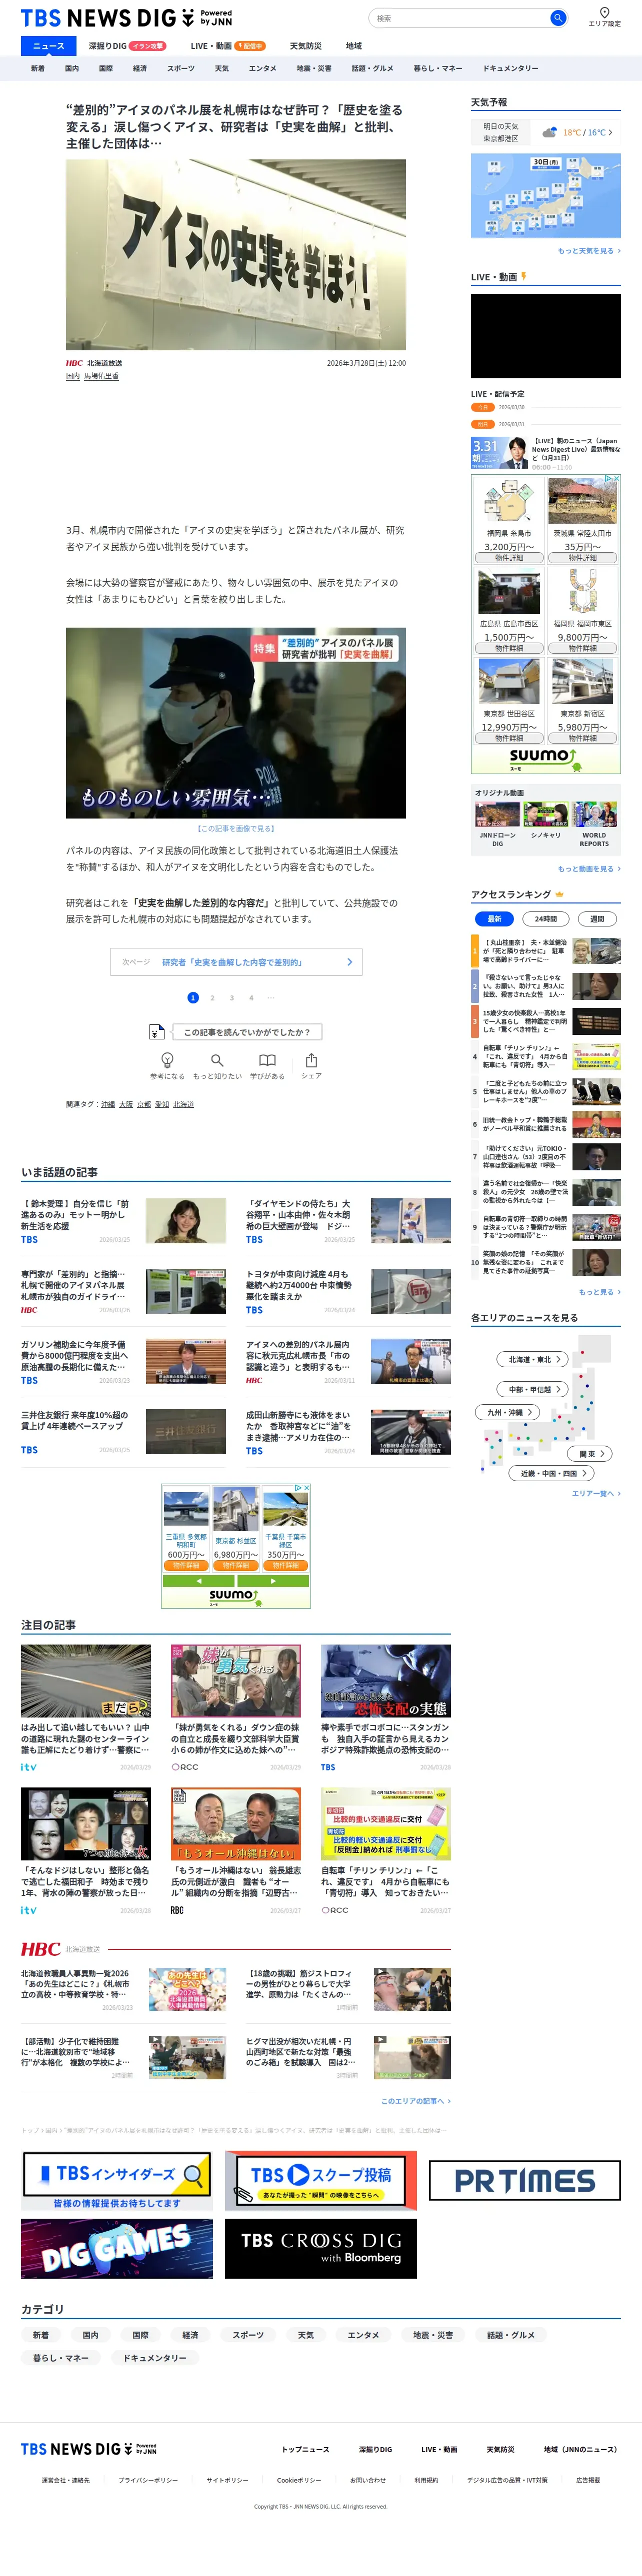Expand Tokyo weather forecast 18℃ / 16℃ chevron
This screenshot has height=2576, width=642.
click(611, 132)
